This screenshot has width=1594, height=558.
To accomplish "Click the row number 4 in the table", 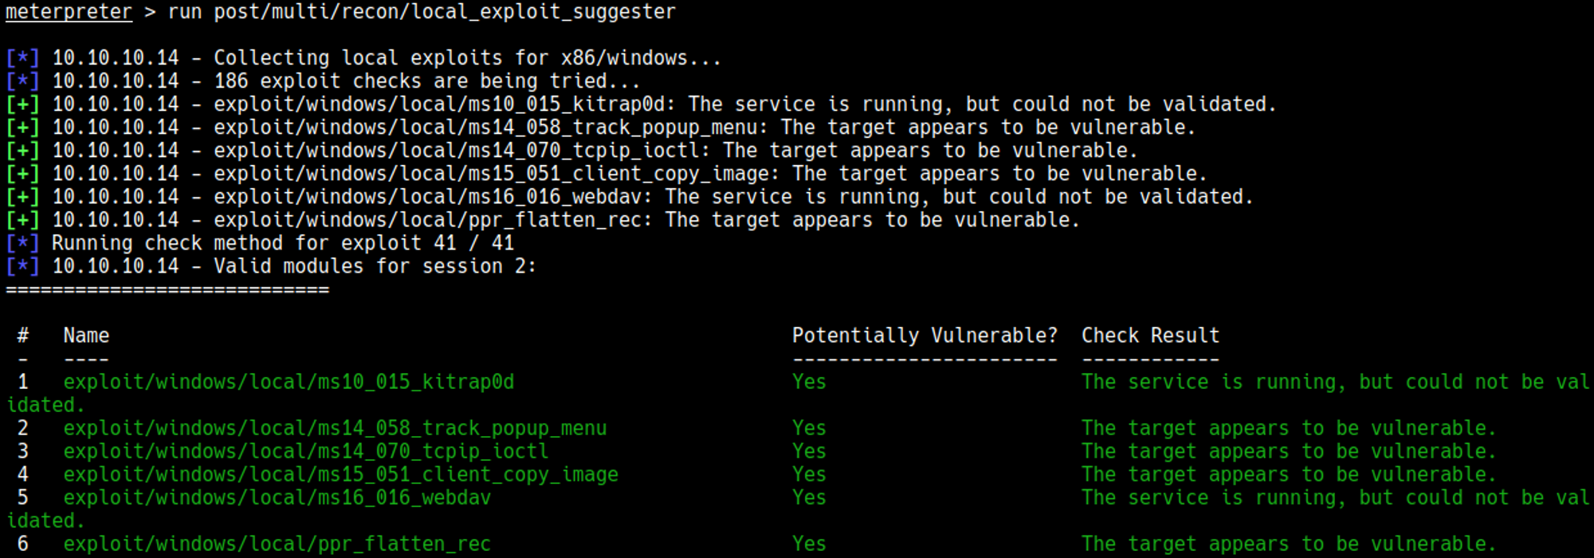I will (23, 474).
